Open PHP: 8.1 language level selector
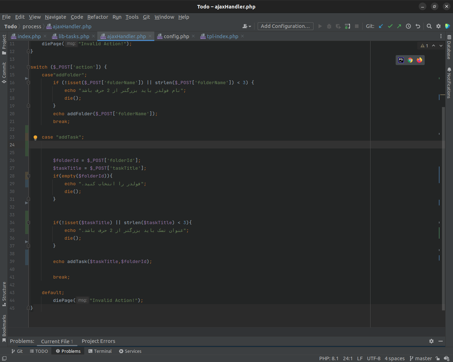This screenshot has width=453, height=362. [329, 358]
